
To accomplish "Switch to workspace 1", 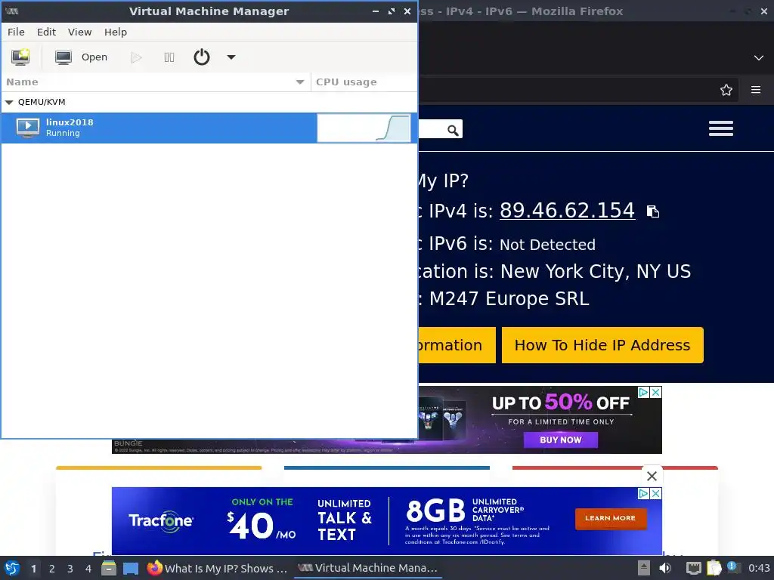I will [33, 569].
